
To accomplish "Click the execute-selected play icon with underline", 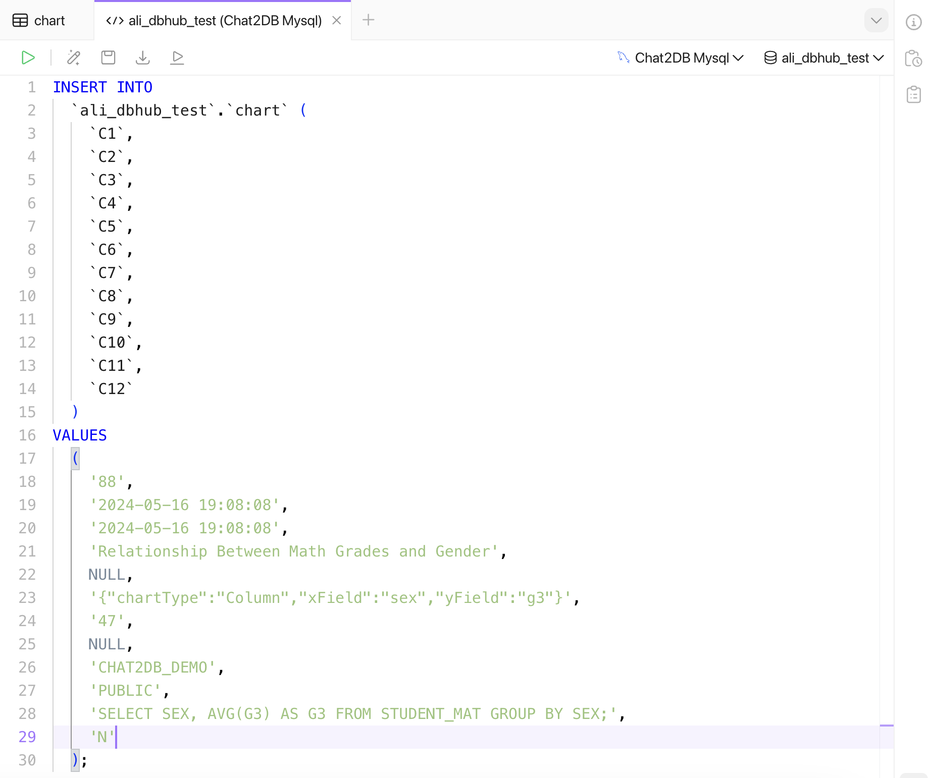I will (x=177, y=58).
